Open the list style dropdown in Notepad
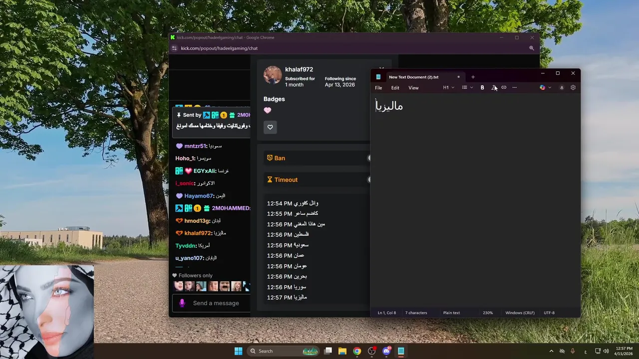639x359 pixels. 467,88
